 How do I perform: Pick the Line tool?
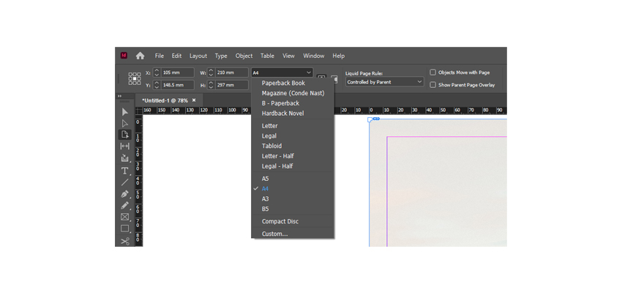125,182
